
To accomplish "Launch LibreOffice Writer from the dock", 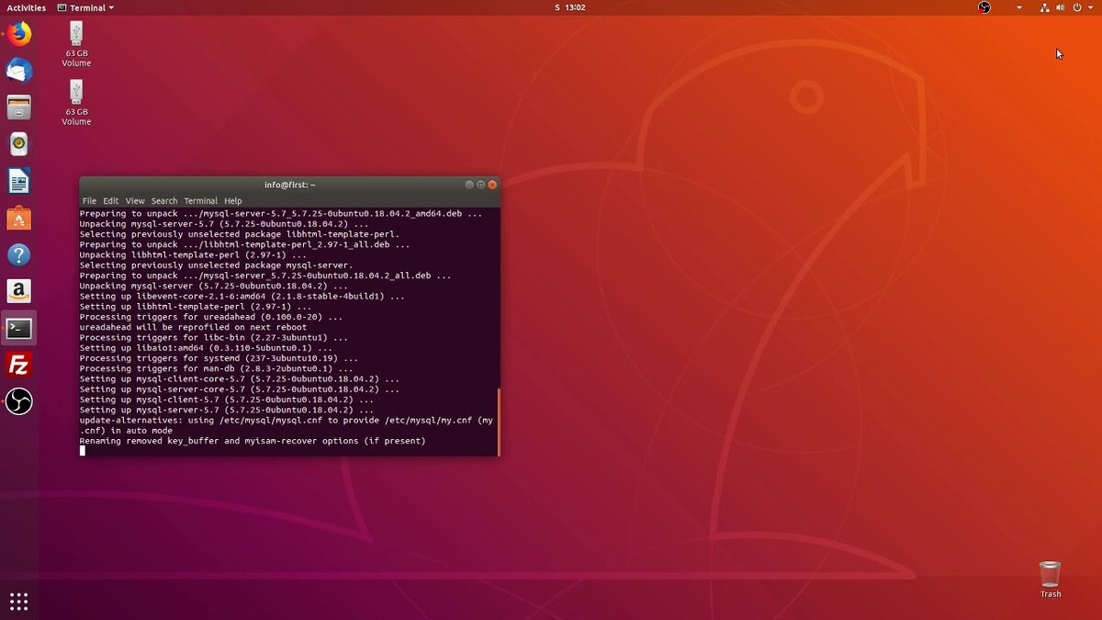I will (19, 181).
